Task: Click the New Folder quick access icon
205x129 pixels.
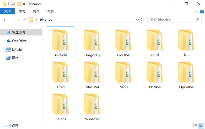Action: (19, 4)
